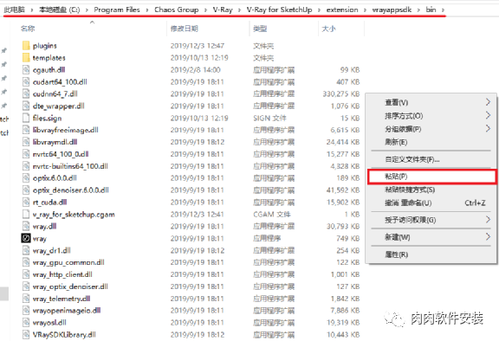
Task: Go to 此电脑 in the address path
Action: [15, 10]
